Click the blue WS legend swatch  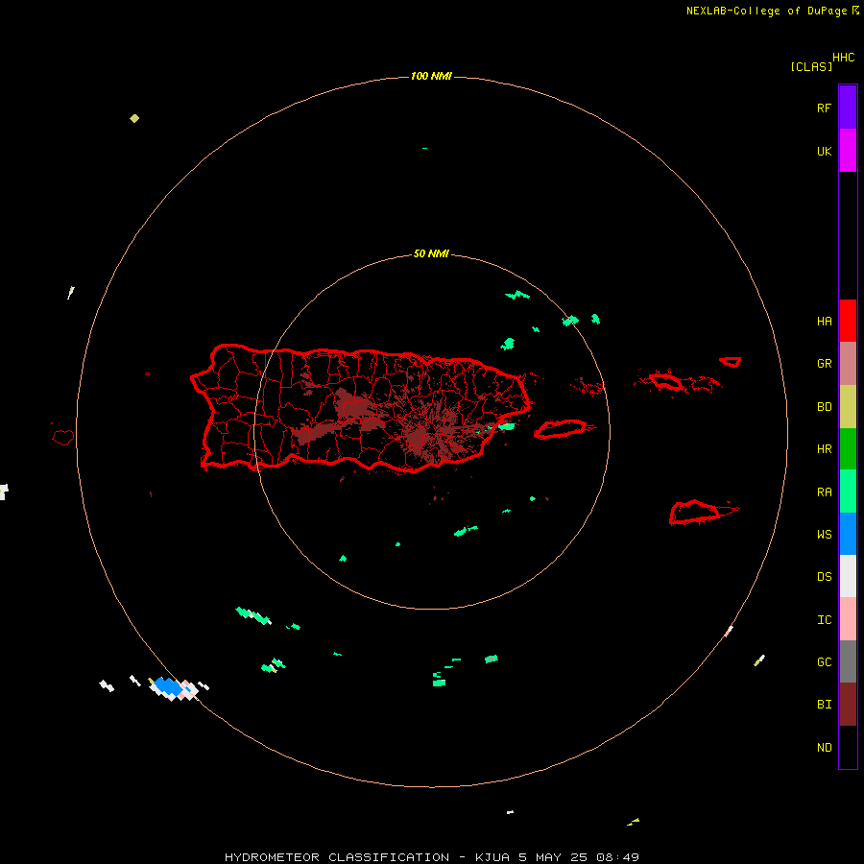coord(848,534)
